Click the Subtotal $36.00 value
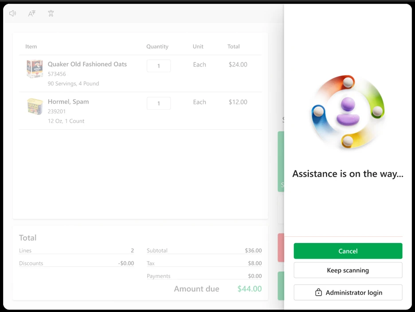The height and width of the screenshot is (312, 415). coord(253,250)
